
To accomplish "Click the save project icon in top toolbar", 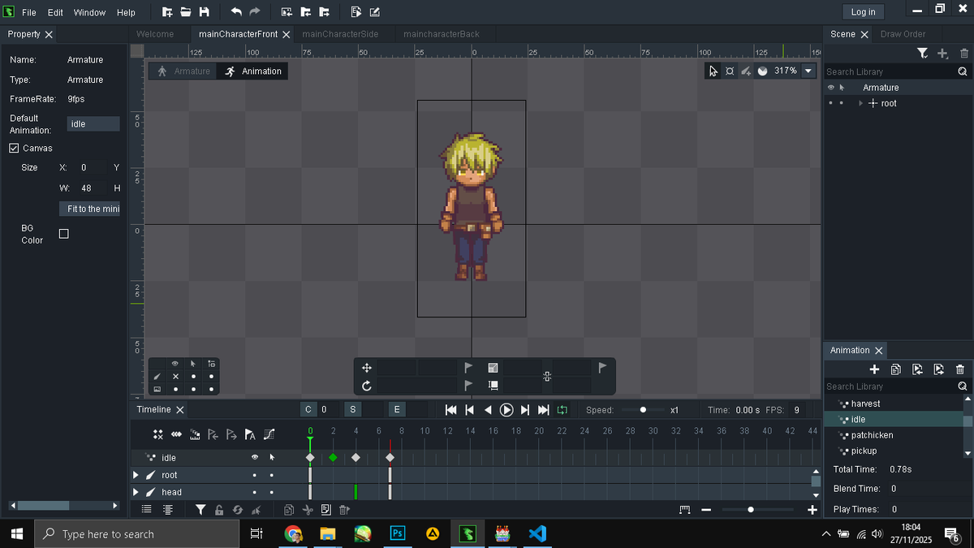I will (205, 12).
